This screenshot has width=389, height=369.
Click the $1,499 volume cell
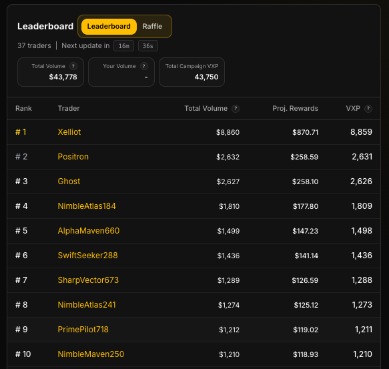coord(228,231)
